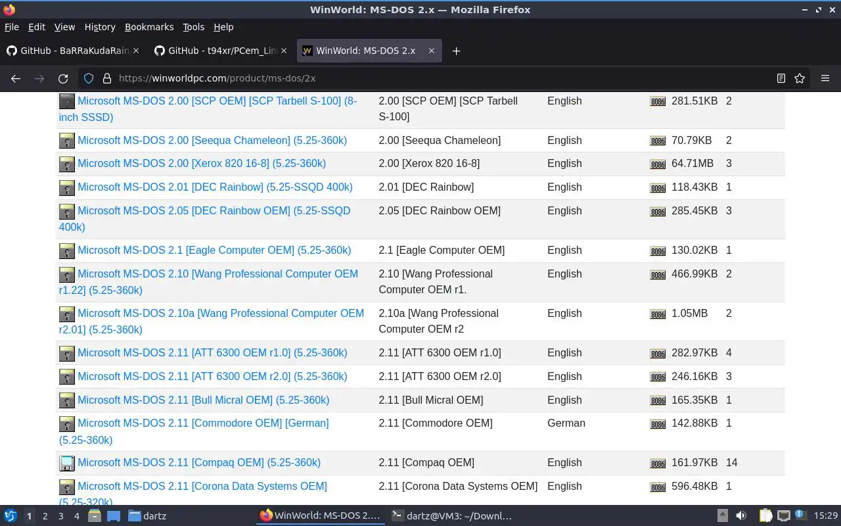Screen dimensions: 841x526
Task: Switch to dartz@VM3 terminal taskbar entry
Action: 452,516
